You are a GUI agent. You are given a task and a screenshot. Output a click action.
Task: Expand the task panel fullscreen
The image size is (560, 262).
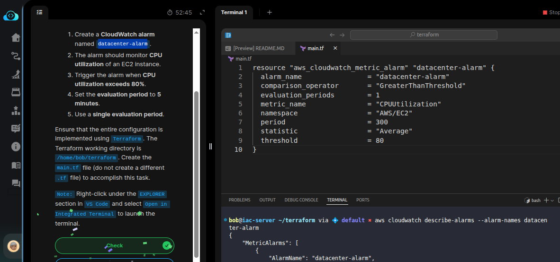(202, 12)
